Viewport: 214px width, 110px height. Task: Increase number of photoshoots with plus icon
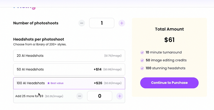click(122, 23)
